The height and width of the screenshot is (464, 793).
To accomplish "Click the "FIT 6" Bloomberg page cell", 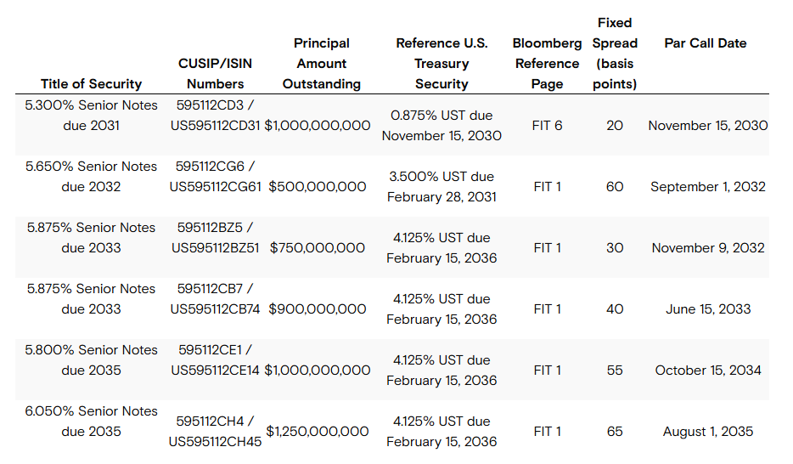I will [547, 125].
